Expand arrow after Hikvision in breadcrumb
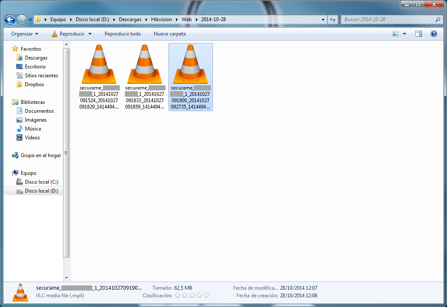 click(177, 19)
